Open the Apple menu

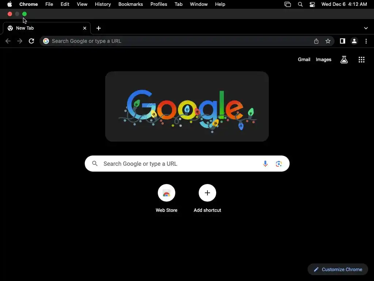click(9, 4)
